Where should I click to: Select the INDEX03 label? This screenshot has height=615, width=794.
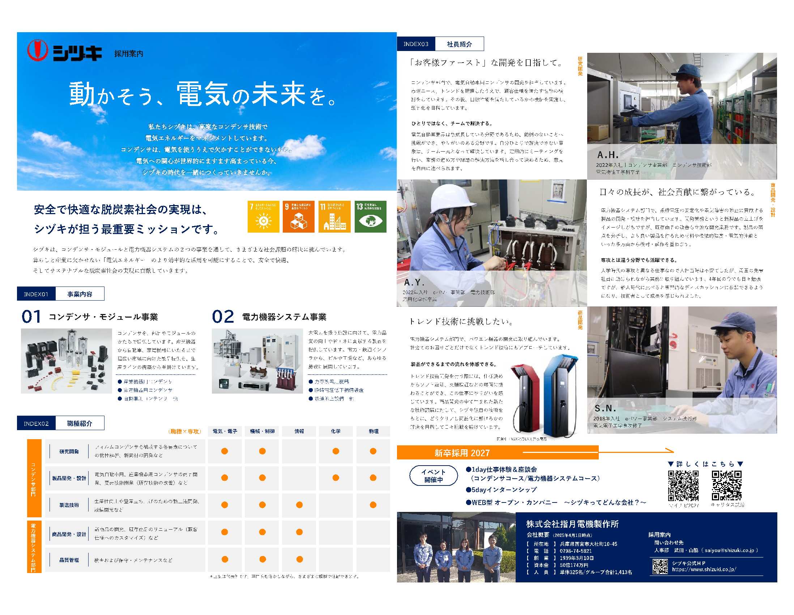point(416,44)
